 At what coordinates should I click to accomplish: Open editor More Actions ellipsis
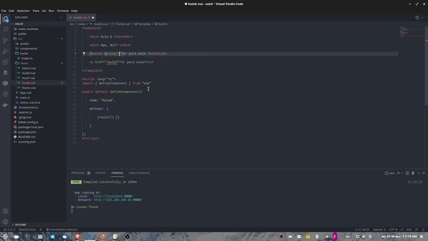(423, 17)
